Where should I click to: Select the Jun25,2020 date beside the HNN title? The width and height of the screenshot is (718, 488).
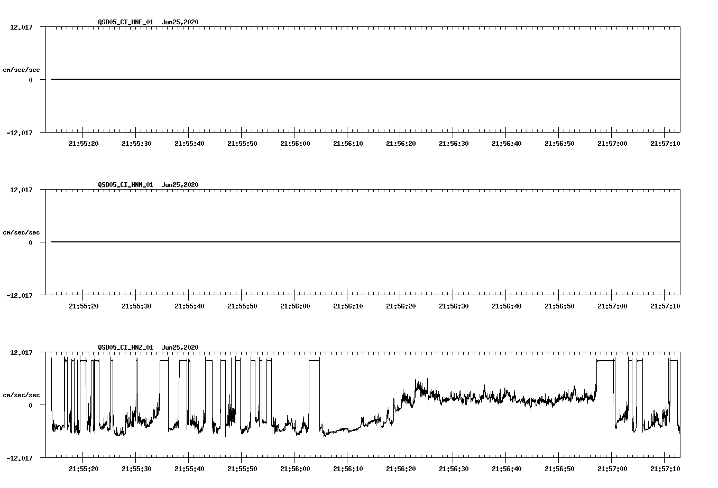(x=180, y=185)
